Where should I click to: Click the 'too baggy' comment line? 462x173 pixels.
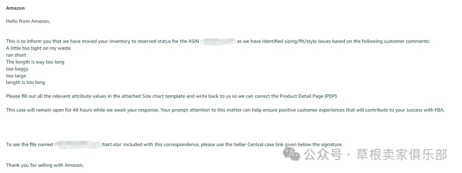click(x=17, y=69)
